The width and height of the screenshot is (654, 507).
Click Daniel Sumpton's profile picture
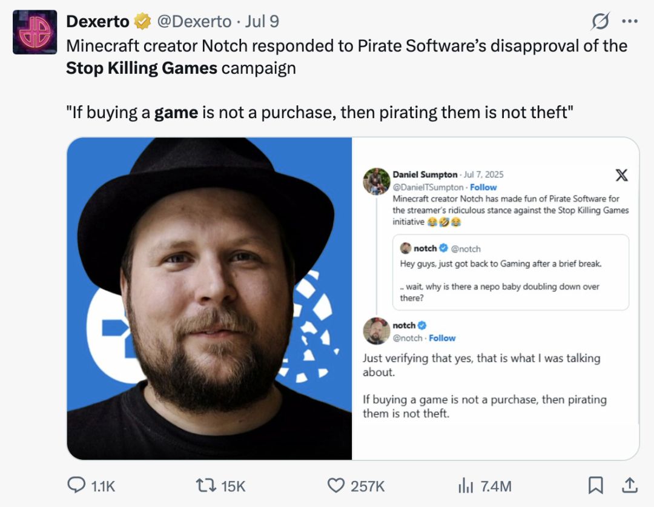376,181
